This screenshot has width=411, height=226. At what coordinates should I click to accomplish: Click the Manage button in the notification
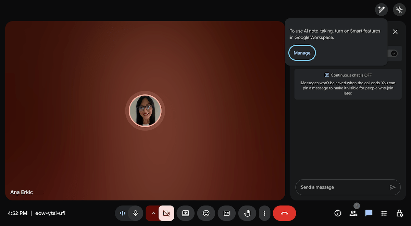click(302, 53)
